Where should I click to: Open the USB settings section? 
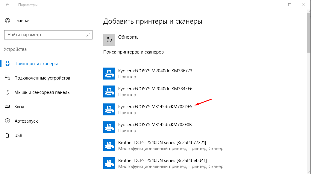point(18,135)
